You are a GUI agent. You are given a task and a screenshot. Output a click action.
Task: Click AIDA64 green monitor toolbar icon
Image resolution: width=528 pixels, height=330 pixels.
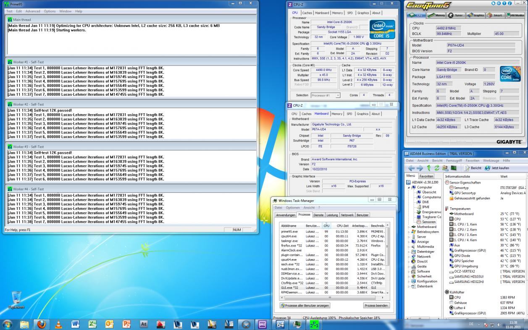click(x=454, y=168)
